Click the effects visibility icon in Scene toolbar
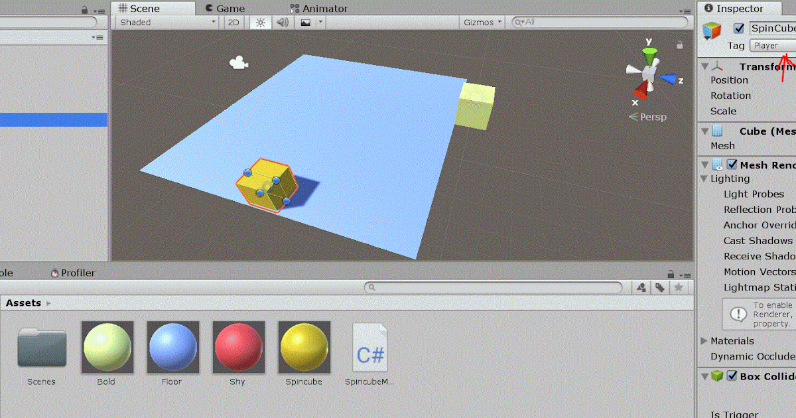 pos(304,22)
